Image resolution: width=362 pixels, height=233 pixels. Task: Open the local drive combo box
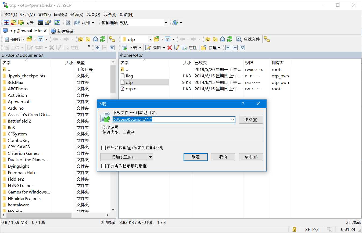15,39
